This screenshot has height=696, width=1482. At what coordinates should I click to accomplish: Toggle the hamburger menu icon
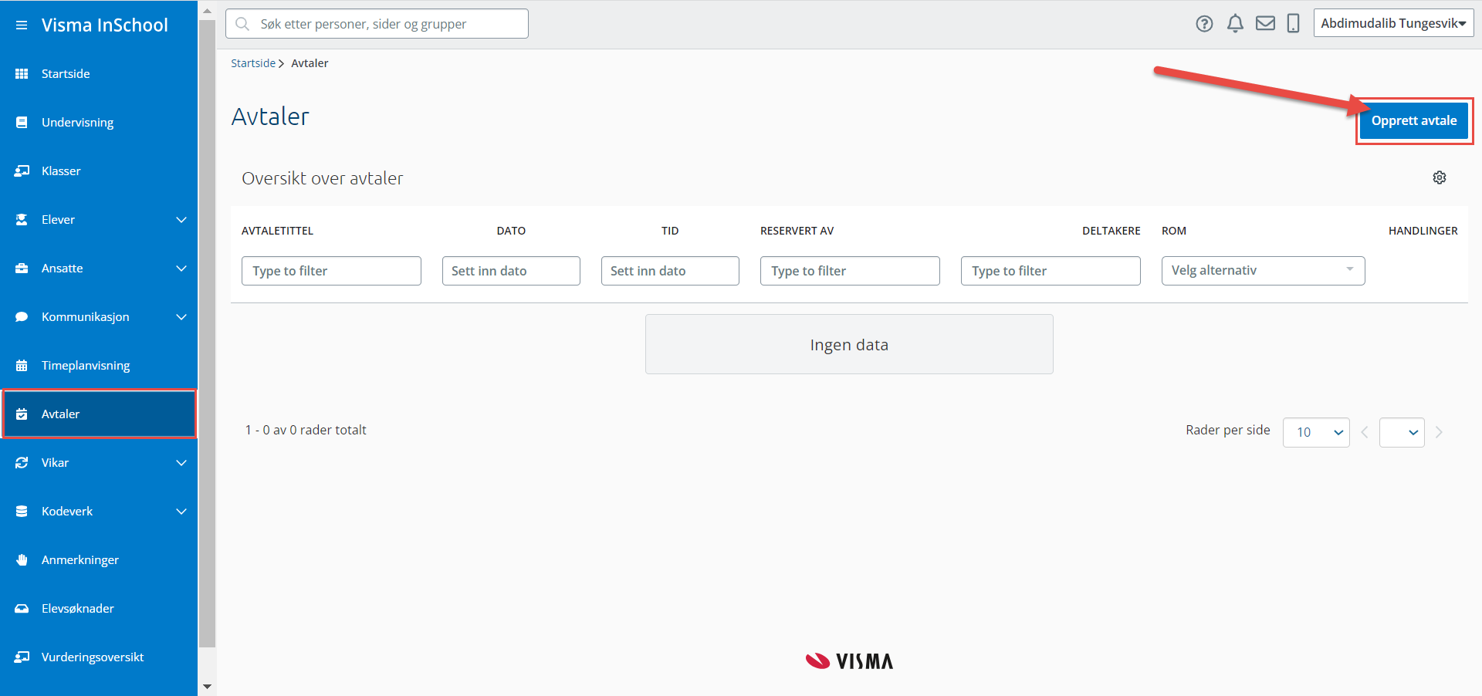(22, 25)
